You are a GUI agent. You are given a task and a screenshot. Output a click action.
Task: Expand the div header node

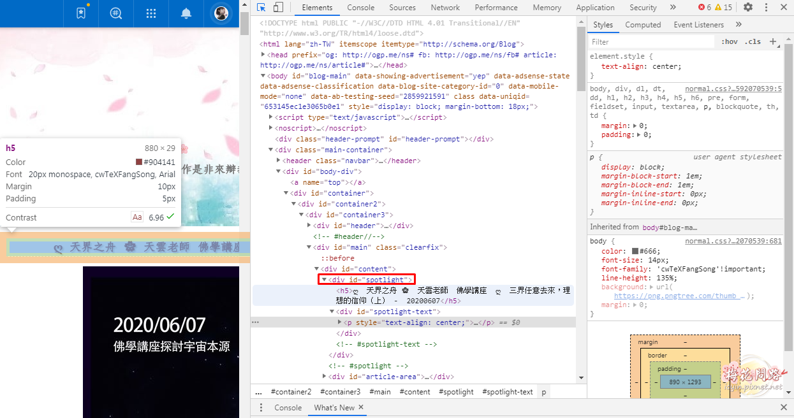(x=310, y=226)
